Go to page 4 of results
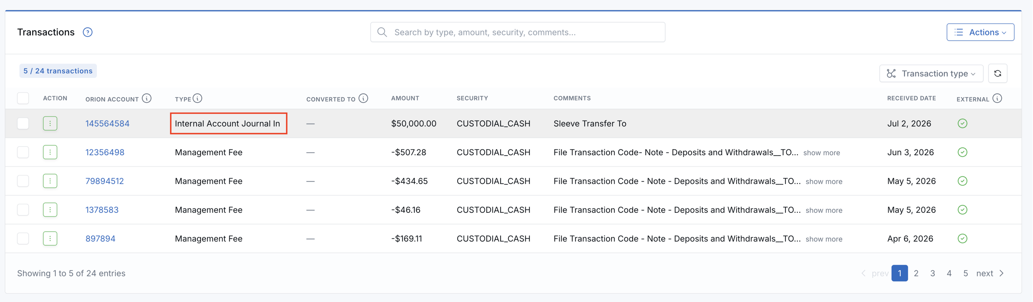Viewport: 1033px width, 302px height. [949, 273]
